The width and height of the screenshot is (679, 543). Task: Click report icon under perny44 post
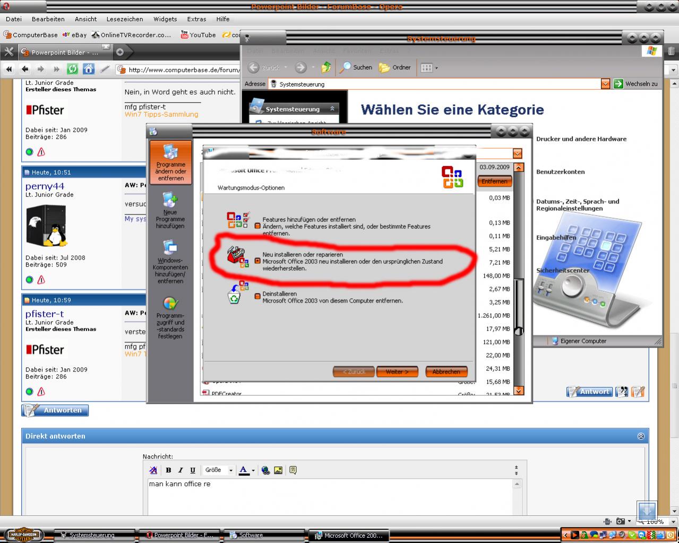coord(41,280)
